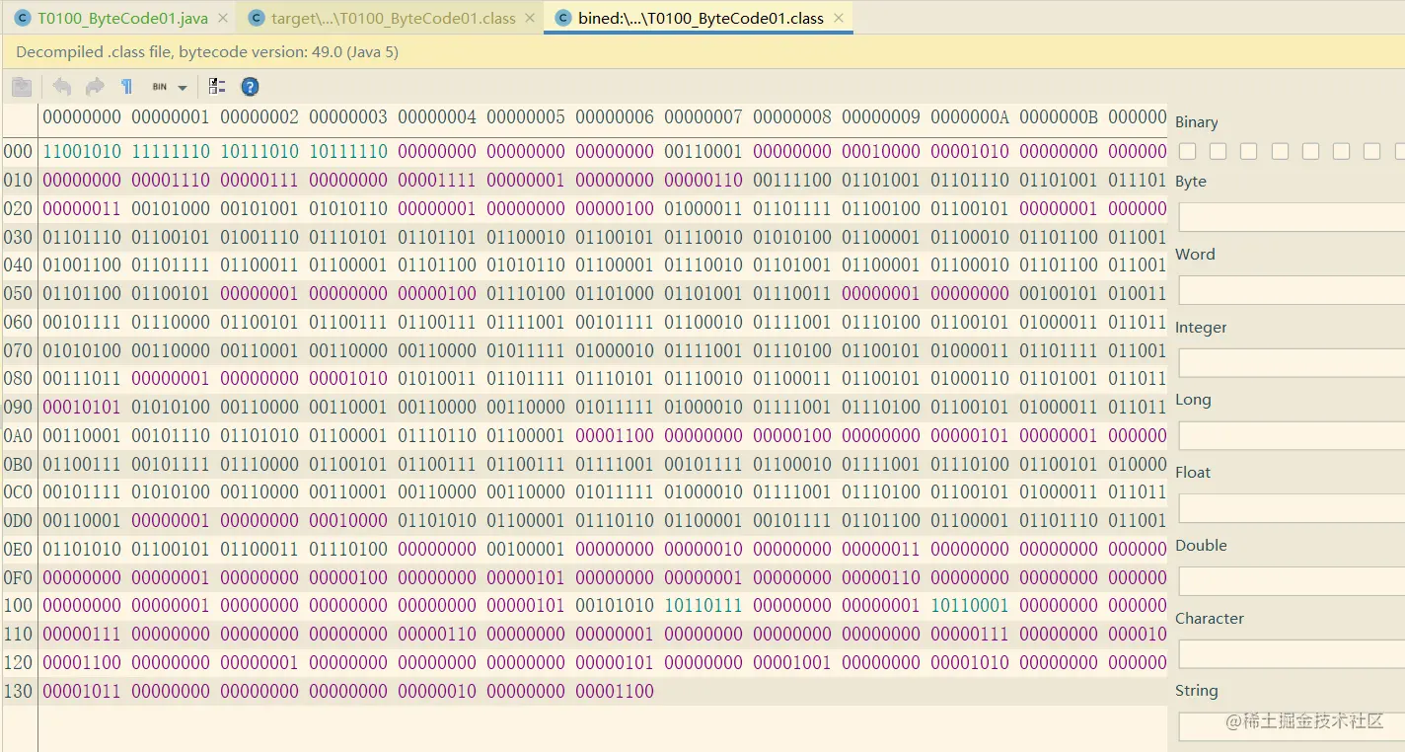Click the save file icon in toolbar

(x=22, y=87)
